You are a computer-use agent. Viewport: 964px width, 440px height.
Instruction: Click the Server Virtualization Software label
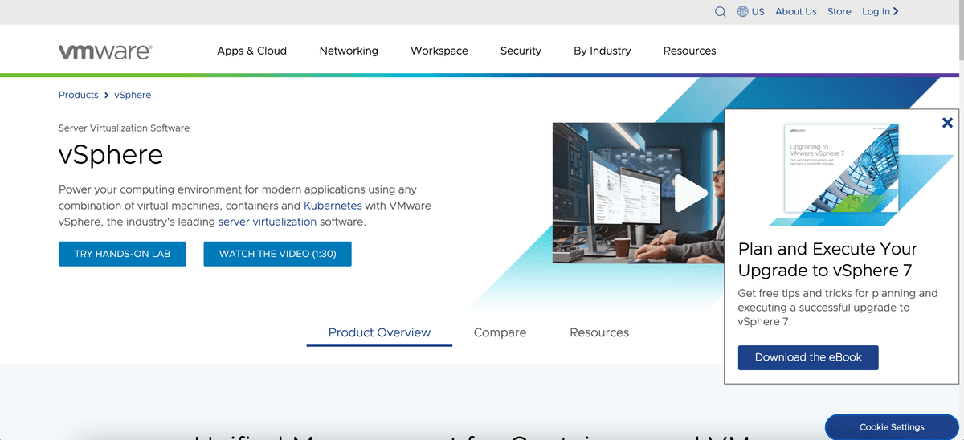(x=124, y=128)
